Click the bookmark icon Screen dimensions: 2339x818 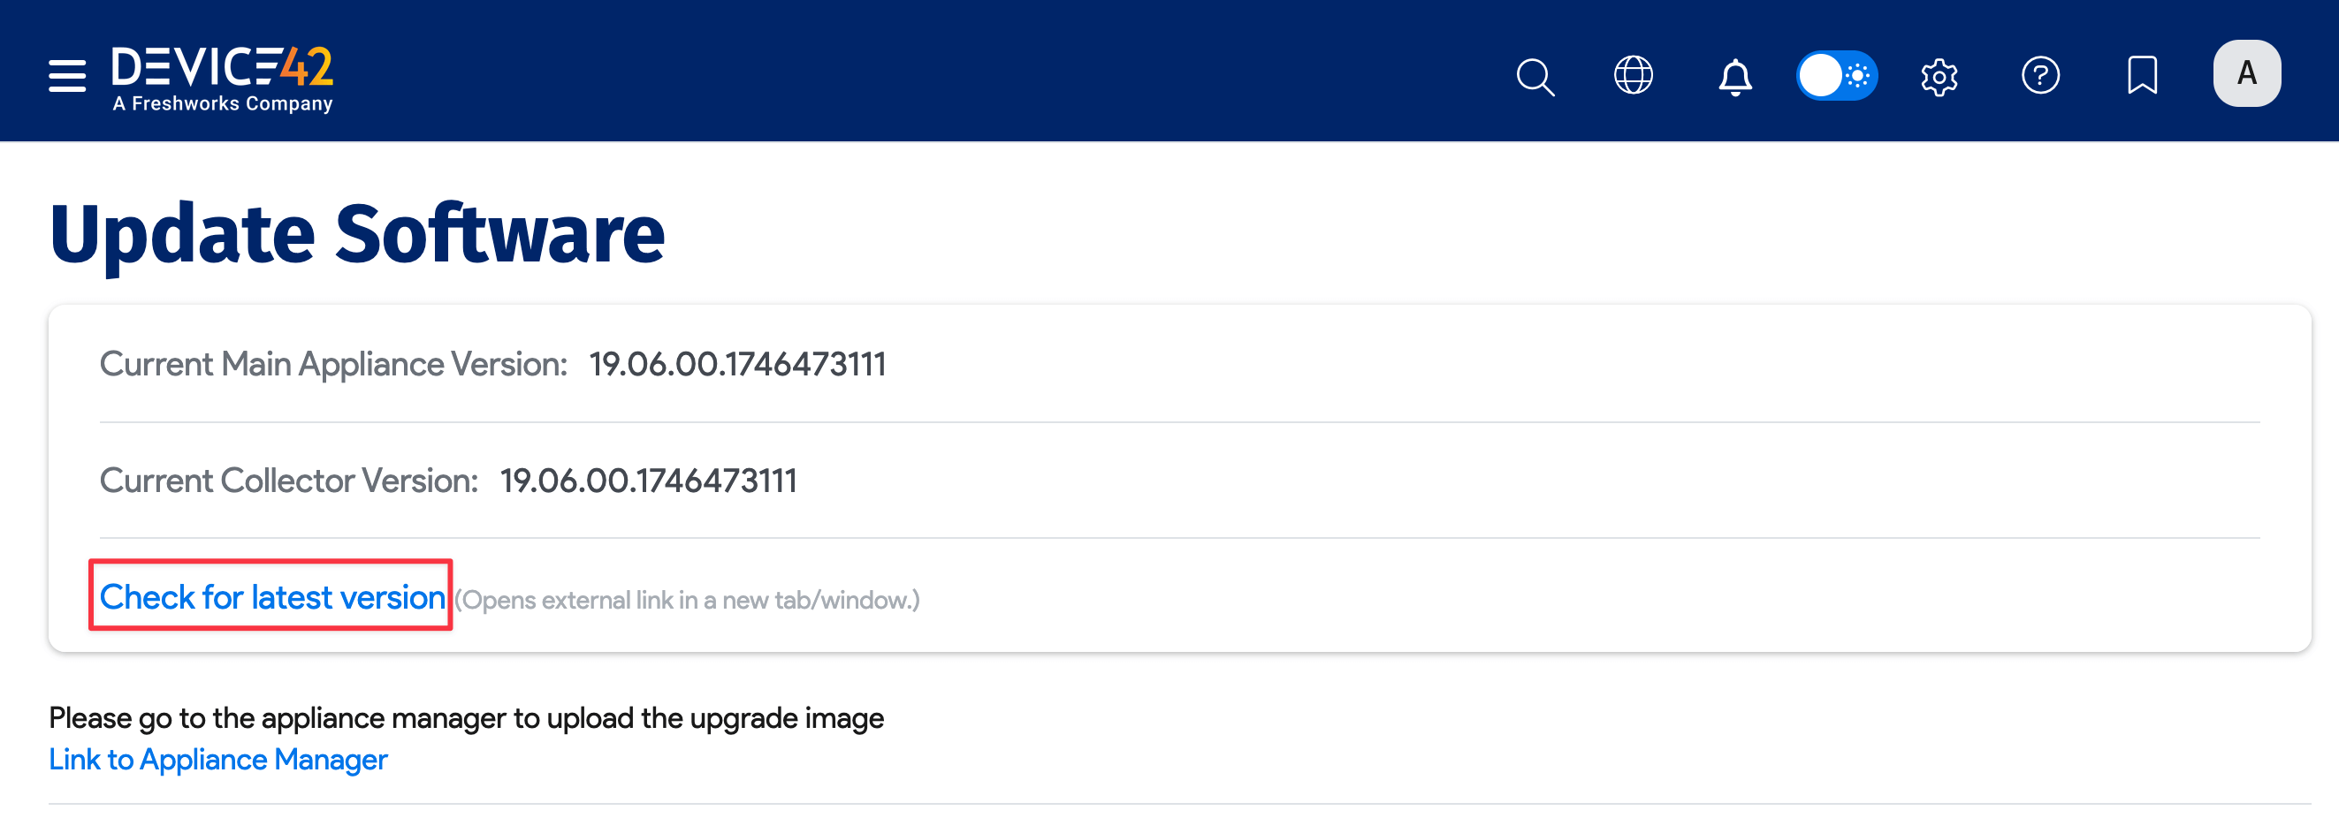pyautogui.click(x=2142, y=75)
